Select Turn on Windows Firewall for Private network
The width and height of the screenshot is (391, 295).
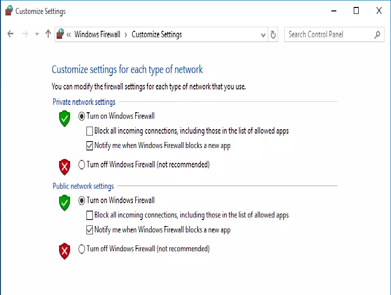(x=82, y=116)
